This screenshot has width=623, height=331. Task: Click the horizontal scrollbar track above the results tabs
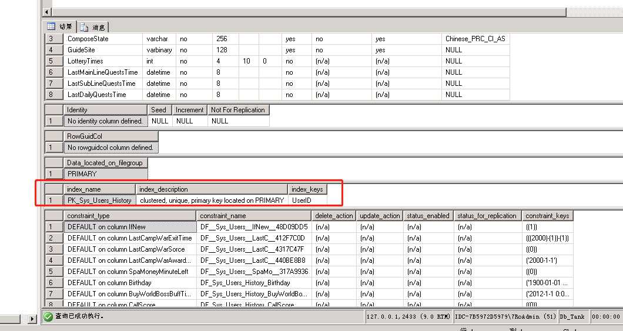click(x=309, y=12)
